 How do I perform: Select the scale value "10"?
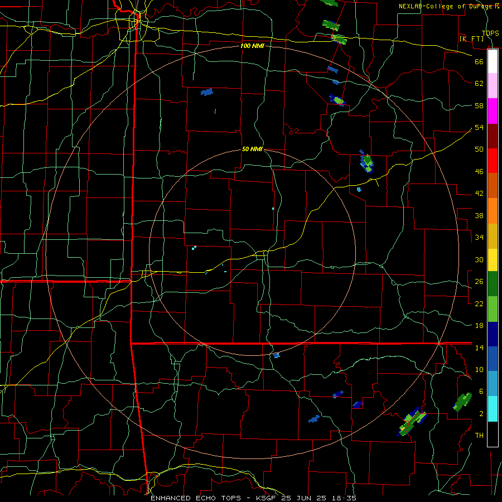pyautogui.click(x=479, y=369)
